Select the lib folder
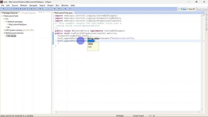The height and width of the screenshot is (117, 208). [x=8, y=27]
